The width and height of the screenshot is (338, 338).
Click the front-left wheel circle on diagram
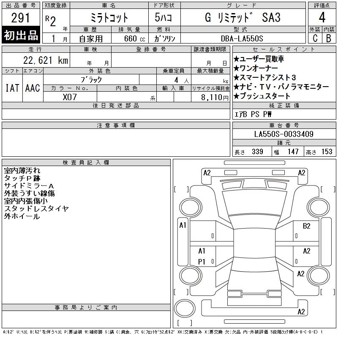coord(191,207)
